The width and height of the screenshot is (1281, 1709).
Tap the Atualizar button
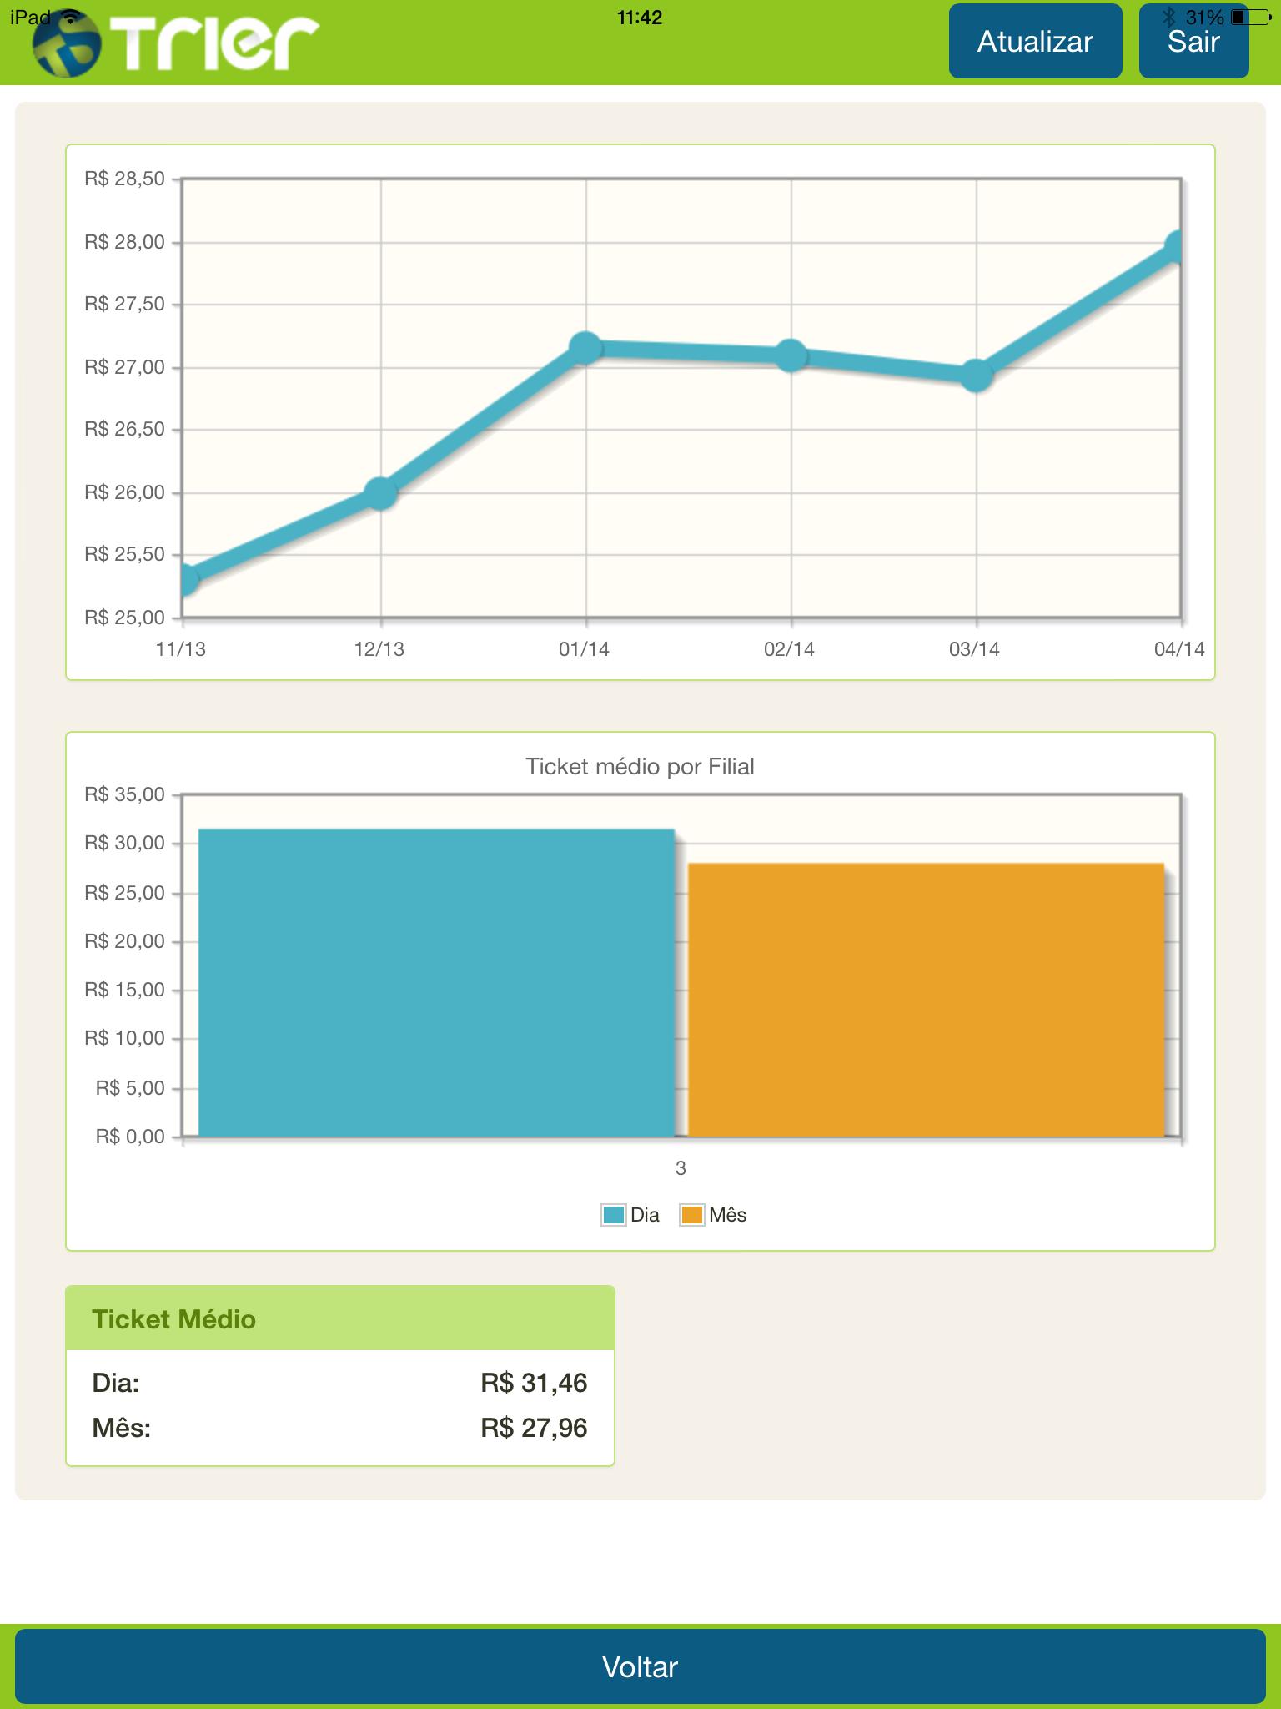pyautogui.click(x=1035, y=42)
